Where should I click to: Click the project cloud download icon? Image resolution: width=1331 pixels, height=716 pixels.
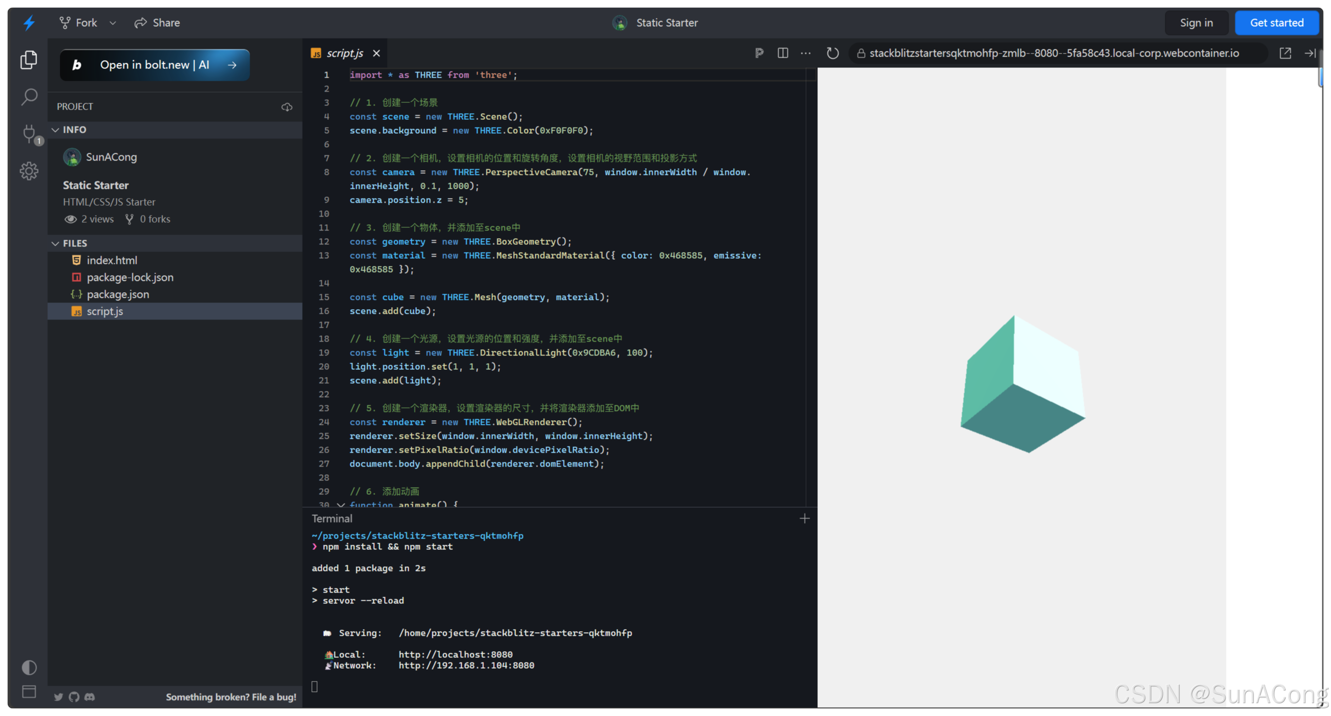[287, 107]
